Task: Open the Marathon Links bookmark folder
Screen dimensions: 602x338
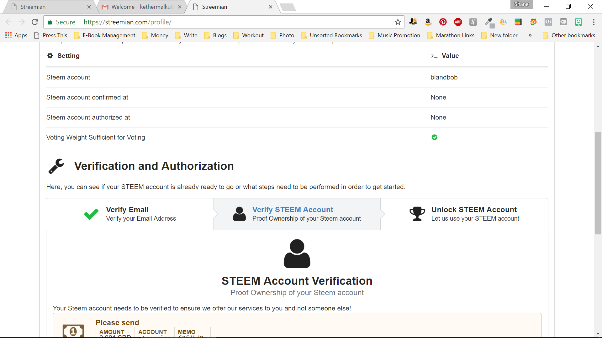Action: pyautogui.click(x=451, y=35)
